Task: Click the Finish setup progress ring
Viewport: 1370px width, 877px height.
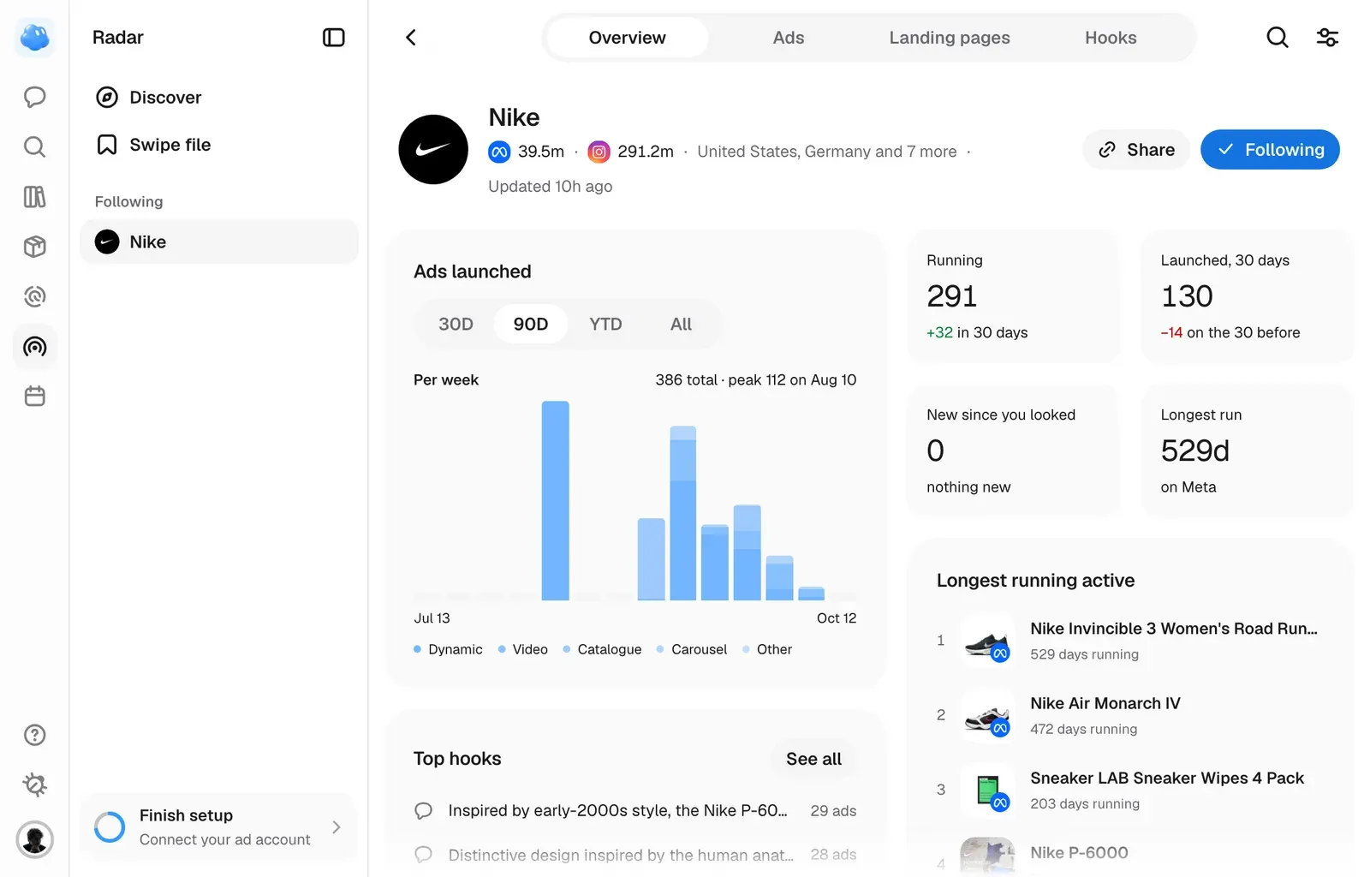Action: (x=110, y=827)
